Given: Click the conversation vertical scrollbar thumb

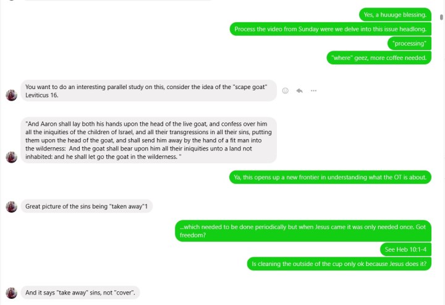Looking at the screenshot, I should click(x=441, y=17).
